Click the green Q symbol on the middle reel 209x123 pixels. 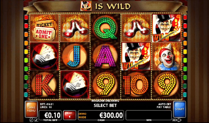[x=105, y=28]
